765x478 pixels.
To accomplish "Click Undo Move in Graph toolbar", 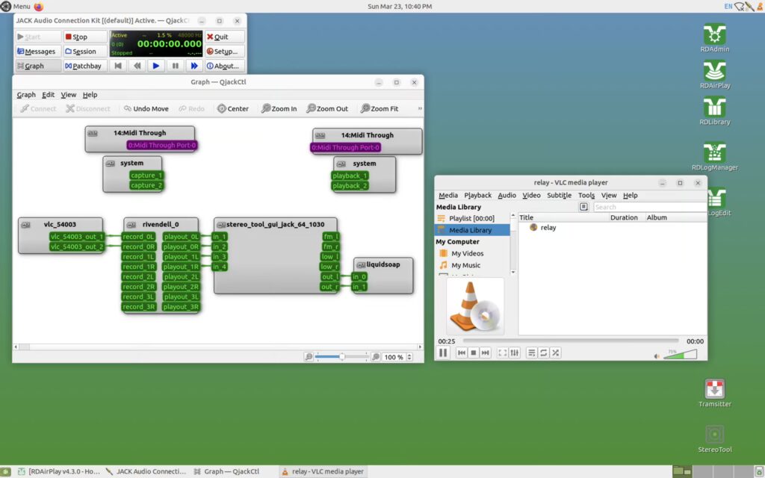I will (146, 109).
